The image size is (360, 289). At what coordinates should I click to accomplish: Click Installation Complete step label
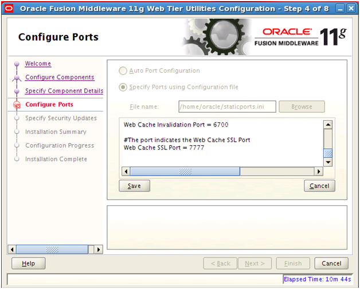tap(56, 159)
